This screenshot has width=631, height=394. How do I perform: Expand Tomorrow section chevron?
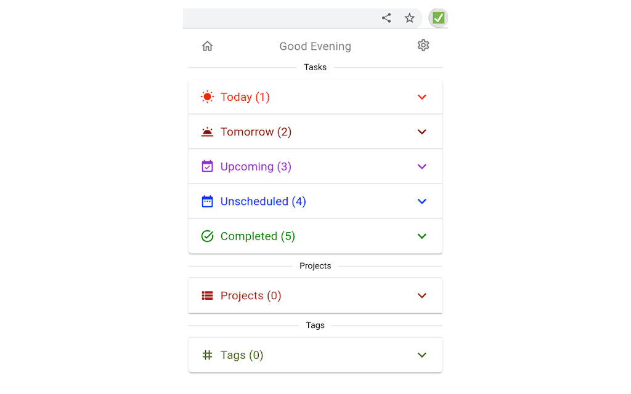click(x=421, y=132)
